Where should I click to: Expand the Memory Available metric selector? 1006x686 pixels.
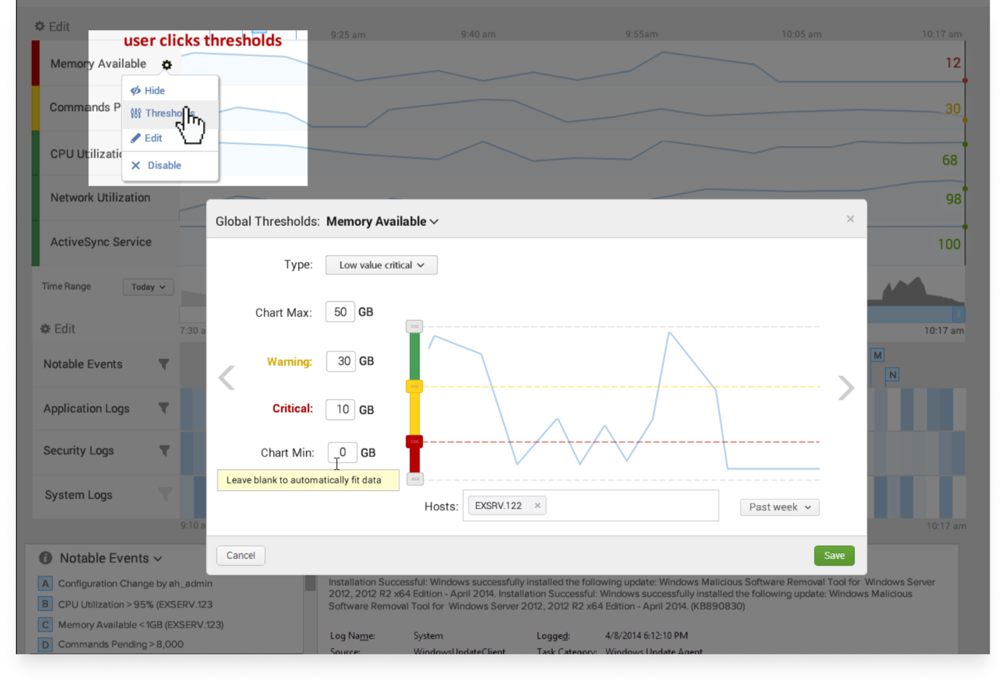[382, 221]
